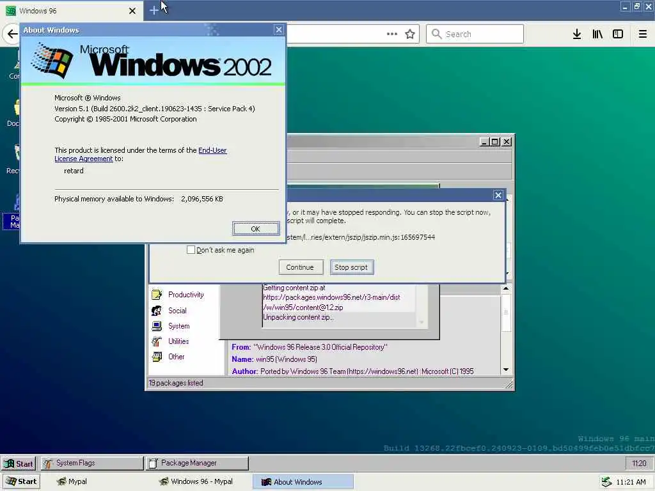Select About Windows taskbar entry

[x=303, y=482]
